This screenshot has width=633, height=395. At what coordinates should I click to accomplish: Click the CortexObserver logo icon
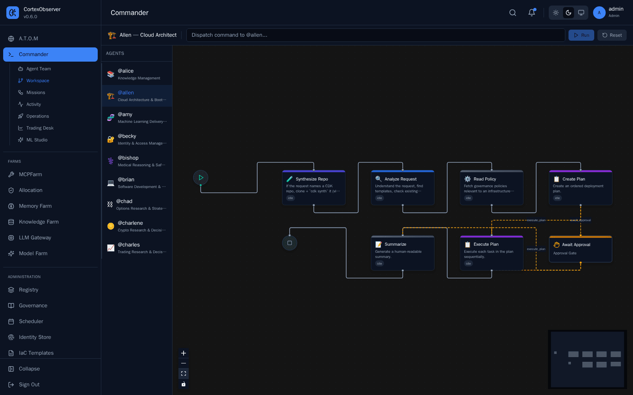point(13,13)
